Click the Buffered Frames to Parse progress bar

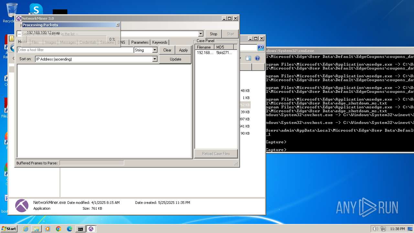pyautogui.click(x=92, y=163)
